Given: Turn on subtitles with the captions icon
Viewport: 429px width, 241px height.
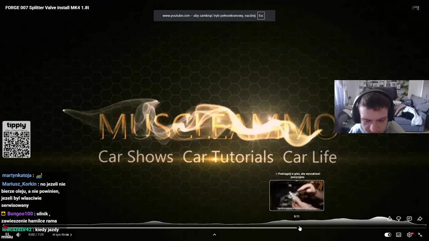Looking at the screenshot, I should tap(399, 235).
